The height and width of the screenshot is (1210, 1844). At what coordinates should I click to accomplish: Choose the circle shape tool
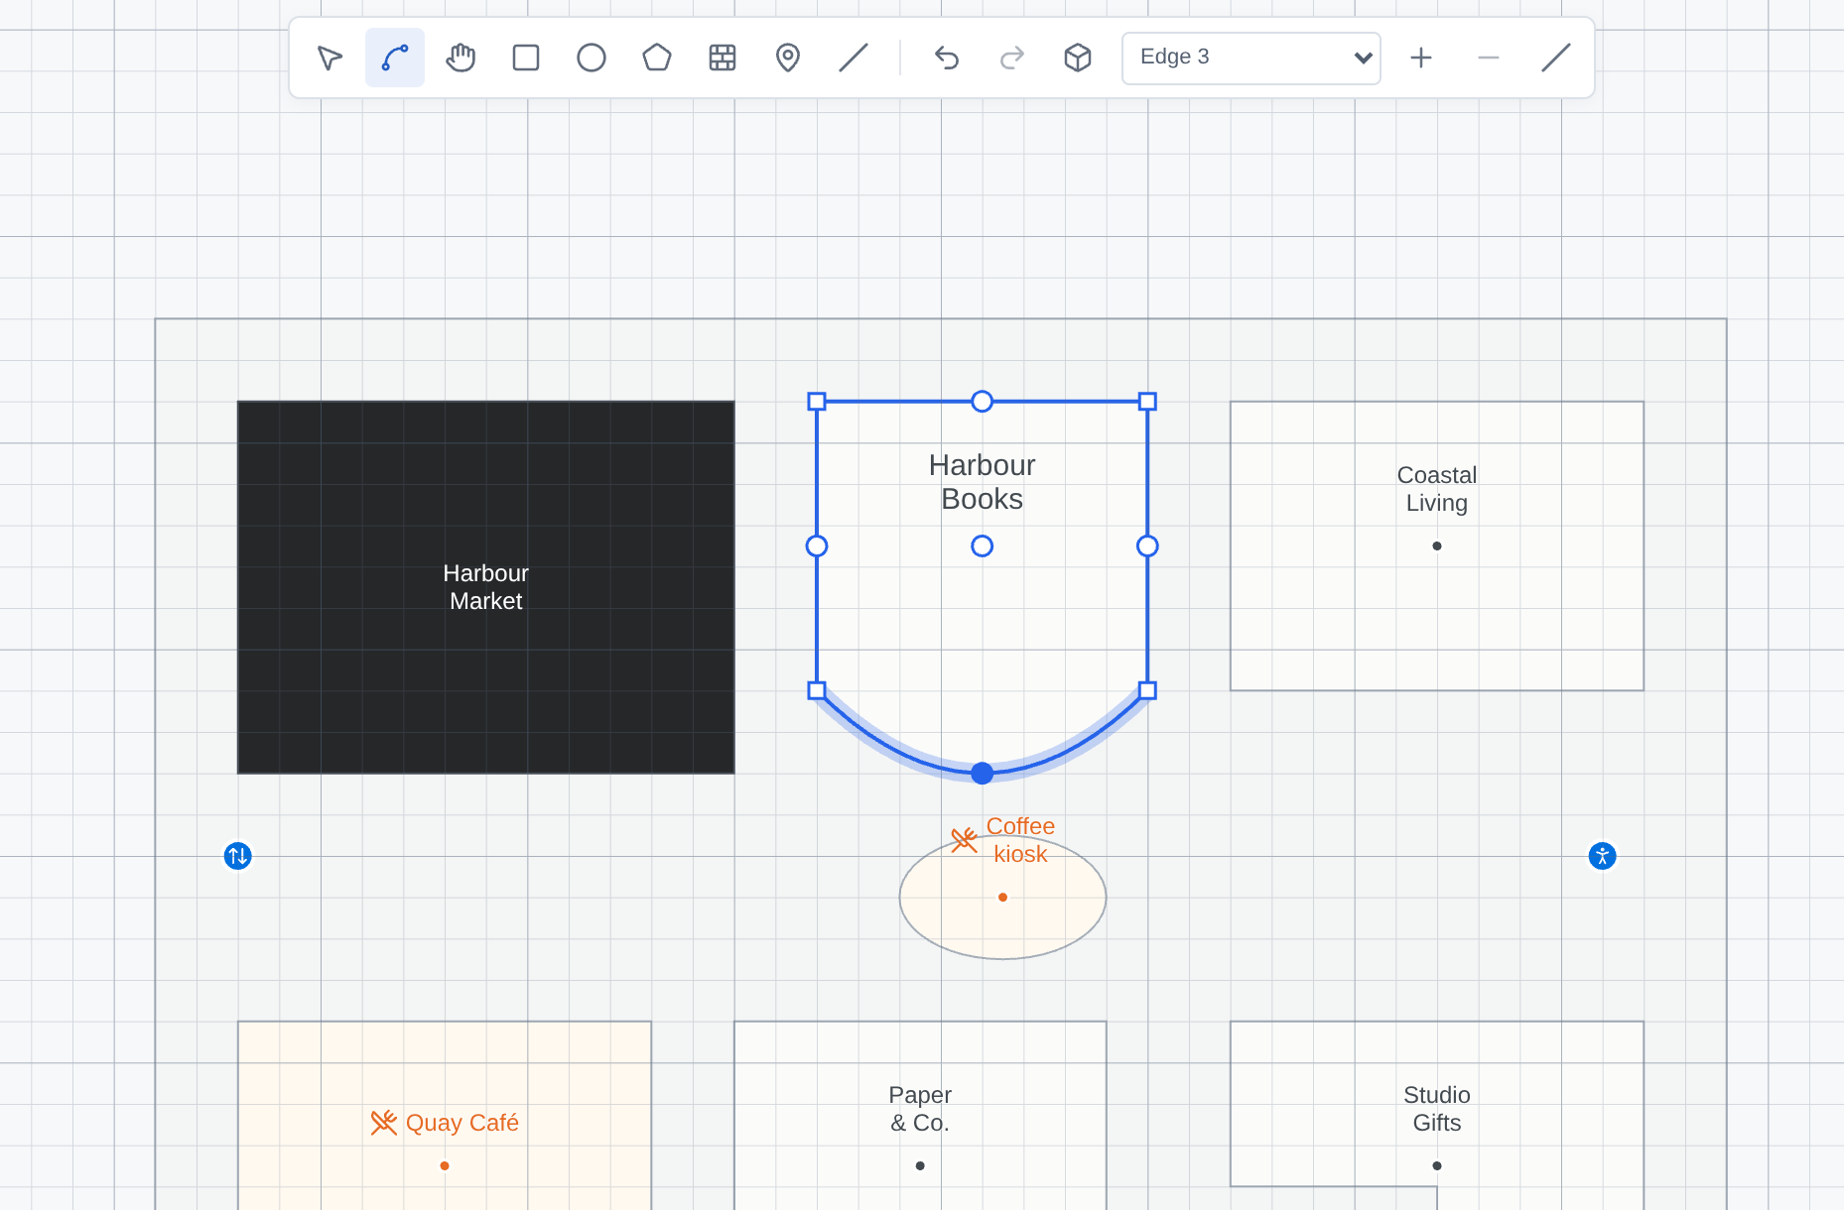tap(592, 58)
